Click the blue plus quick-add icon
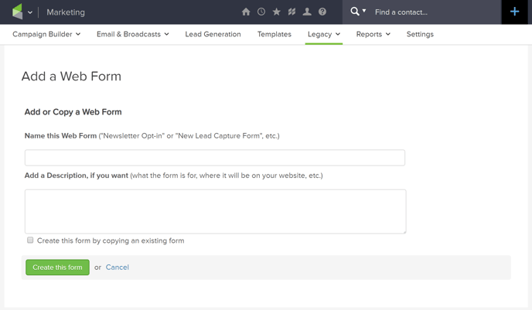Screen dimensions: 532x310 [x=515, y=12]
